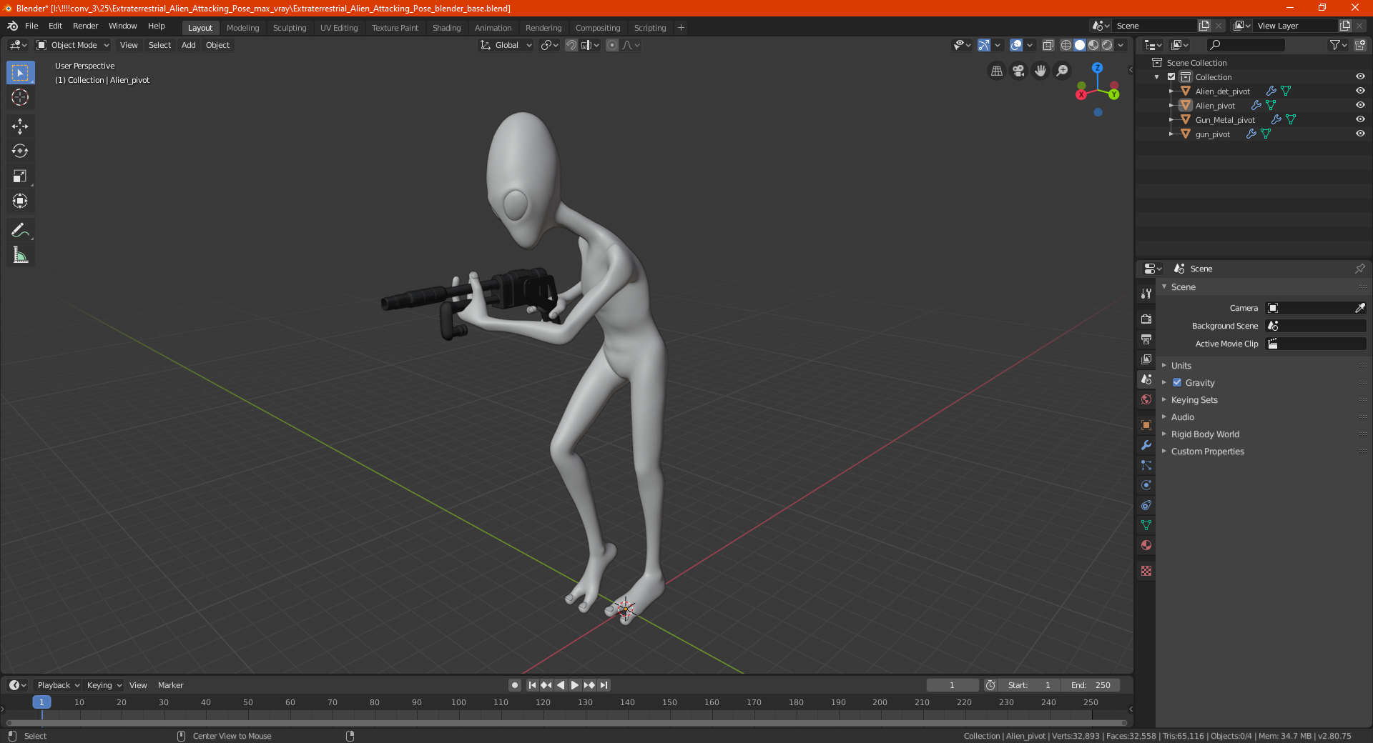Click the timeline horizontal scrollbar

click(x=566, y=723)
